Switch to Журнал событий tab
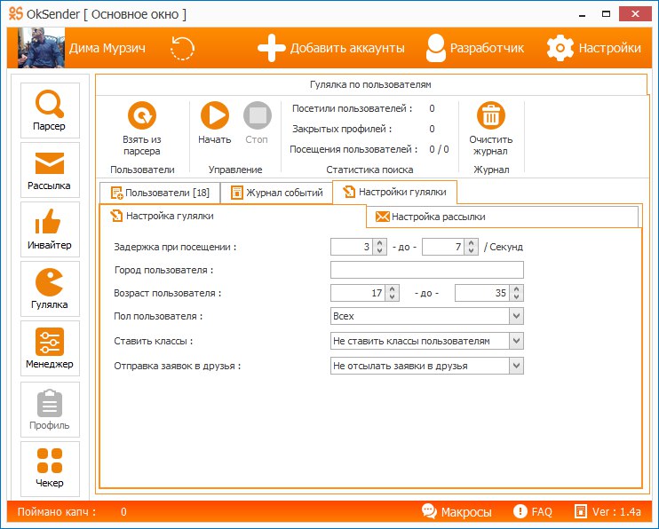 276,193
